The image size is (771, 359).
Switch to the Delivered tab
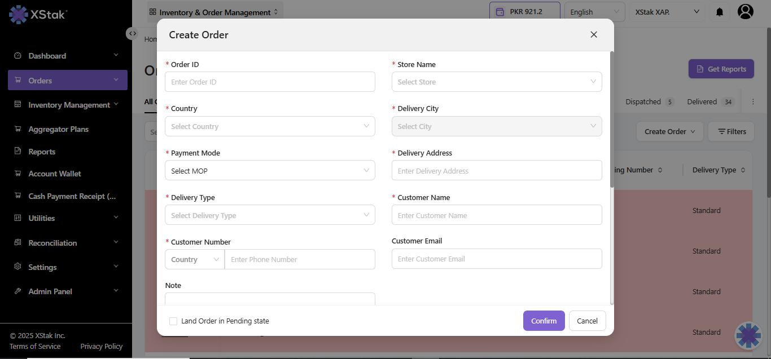point(702,102)
